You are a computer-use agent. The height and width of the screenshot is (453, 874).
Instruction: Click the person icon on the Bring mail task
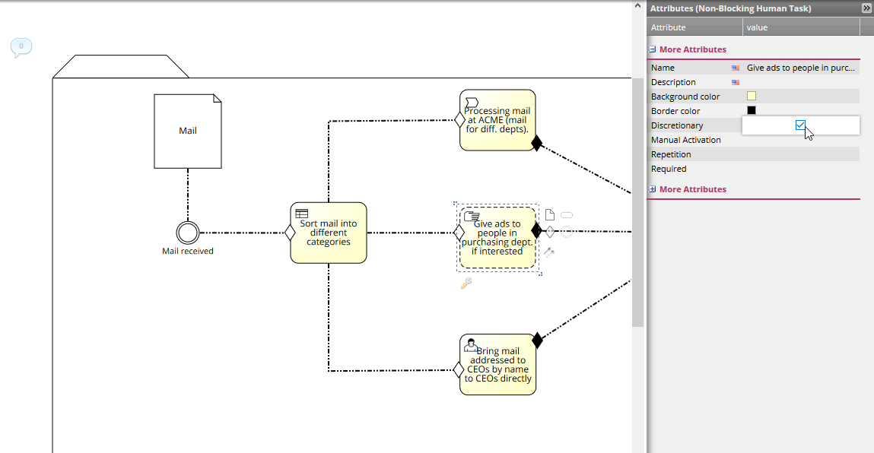(471, 344)
